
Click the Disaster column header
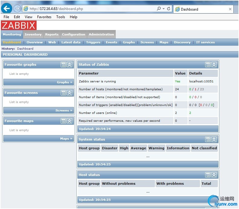point(110,148)
